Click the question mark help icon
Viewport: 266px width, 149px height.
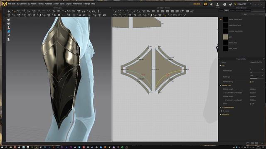click(224, 4)
